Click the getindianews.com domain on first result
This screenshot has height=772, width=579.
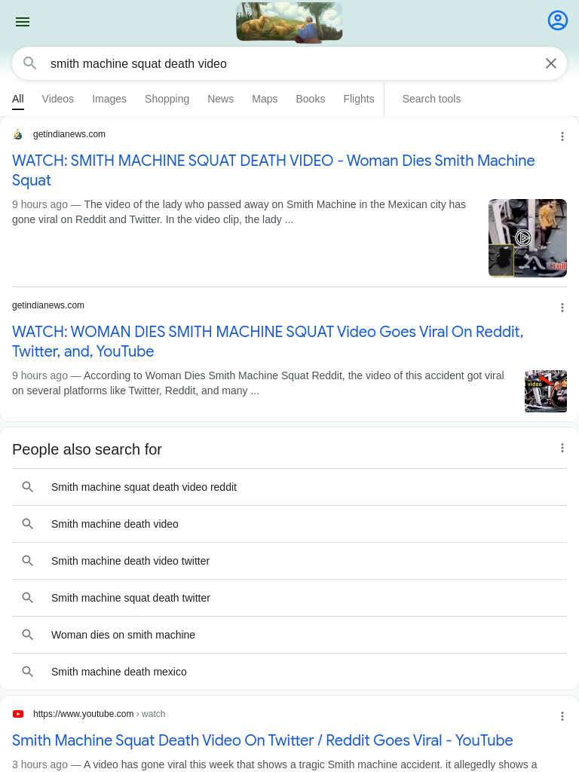[69, 134]
